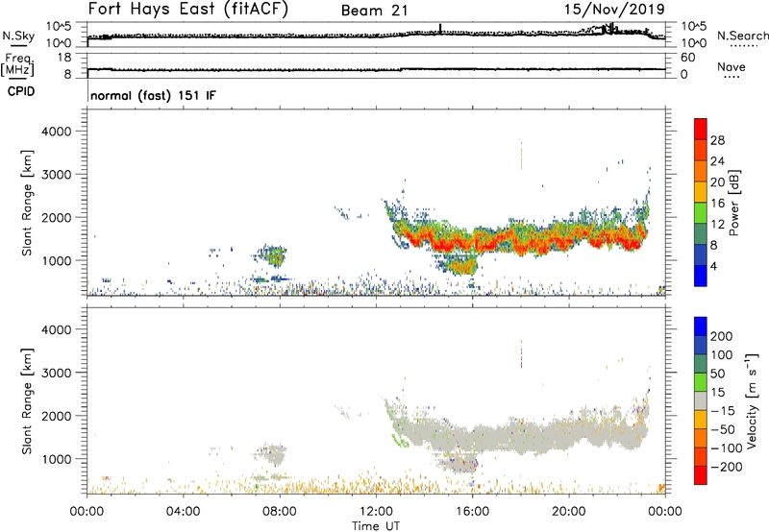Image resolution: width=769 pixels, height=532 pixels.
Task: Click the red power band near 16:00
Action: (x=473, y=243)
